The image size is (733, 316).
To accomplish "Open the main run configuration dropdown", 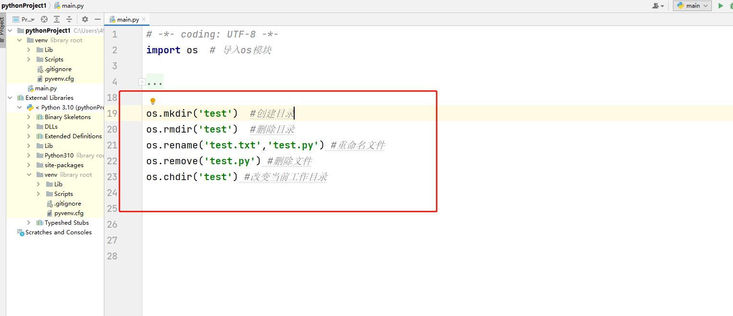I will (x=693, y=6).
